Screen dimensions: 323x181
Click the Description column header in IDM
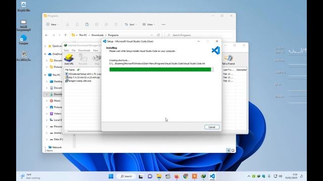[x=241, y=70]
